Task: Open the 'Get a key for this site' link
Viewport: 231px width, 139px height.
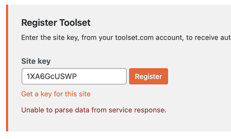Action: pyautogui.click(x=56, y=94)
